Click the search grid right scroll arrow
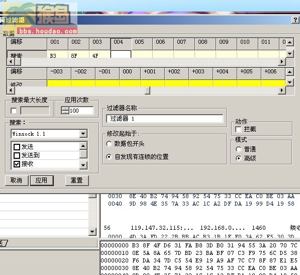Viewport: 300px width, 275px height. coord(281,62)
